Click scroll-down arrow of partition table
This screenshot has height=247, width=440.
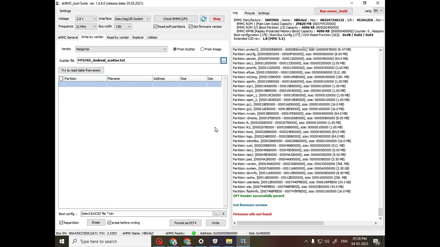click(225, 206)
